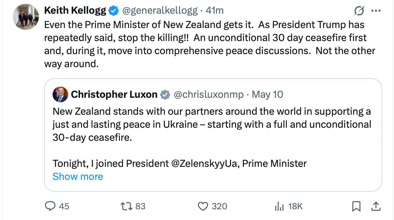394x220 pixels.
Task: Open Christopher Luxon's avatar
Action: pos(60,95)
